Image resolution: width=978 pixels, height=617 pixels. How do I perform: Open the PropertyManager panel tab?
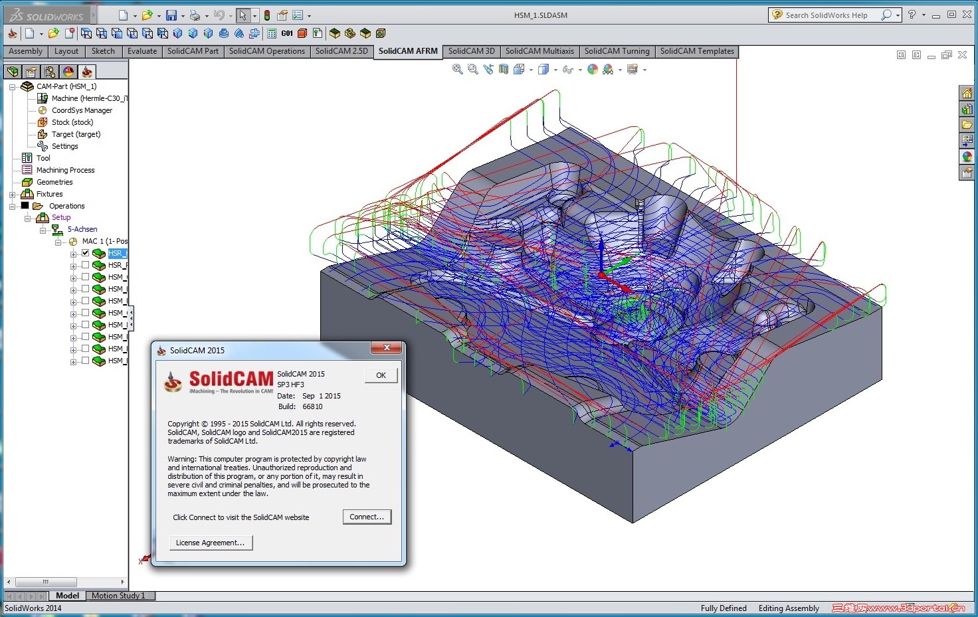click(31, 72)
